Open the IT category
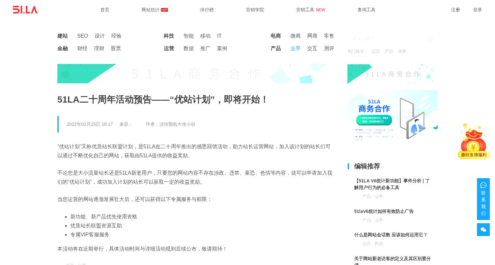This screenshot has width=495, height=265. pyautogui.click(x=219, y=36)
